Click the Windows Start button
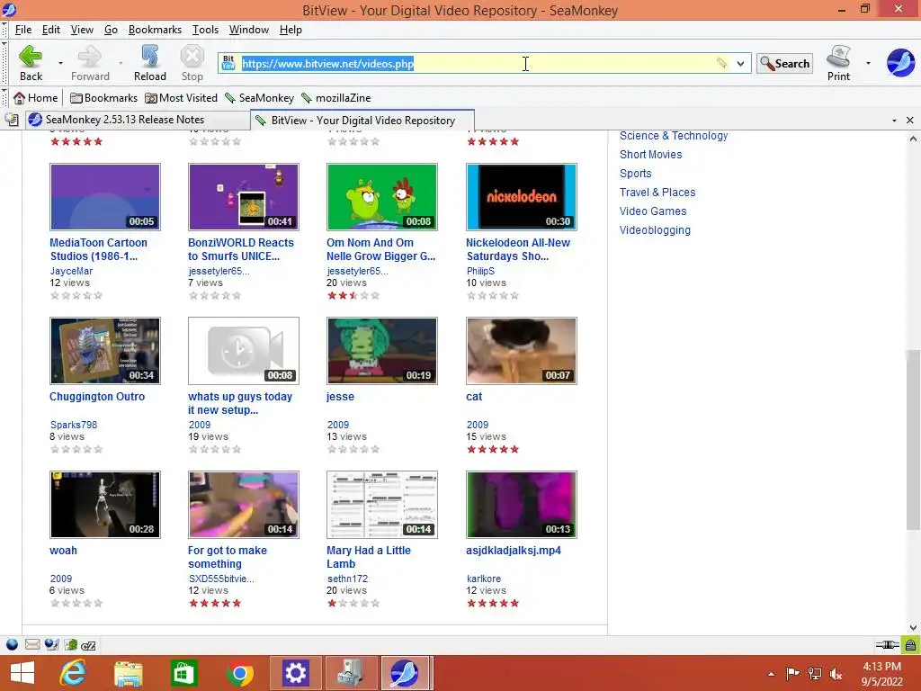 [x=22, y=673]
